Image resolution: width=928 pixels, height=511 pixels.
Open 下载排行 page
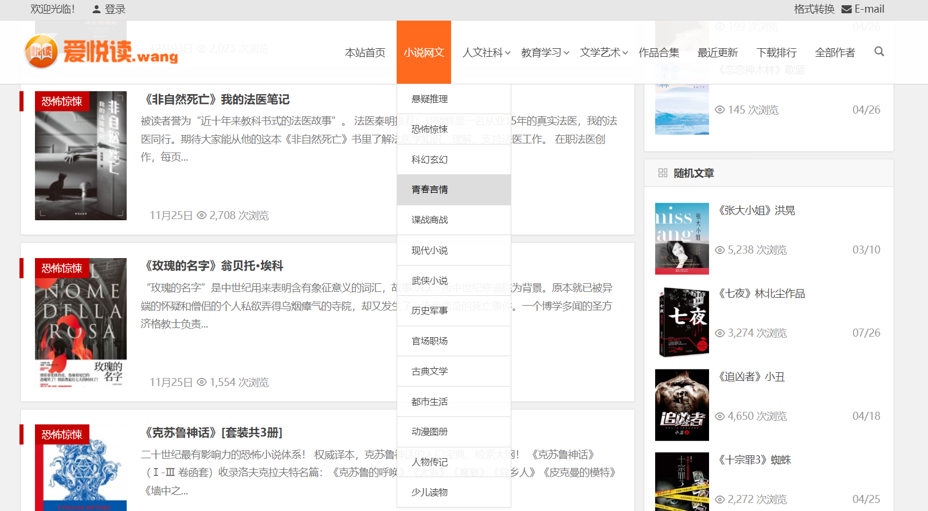pos(777,52)
